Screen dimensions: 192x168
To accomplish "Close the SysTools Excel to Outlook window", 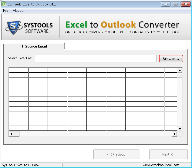I will [186, 4].
